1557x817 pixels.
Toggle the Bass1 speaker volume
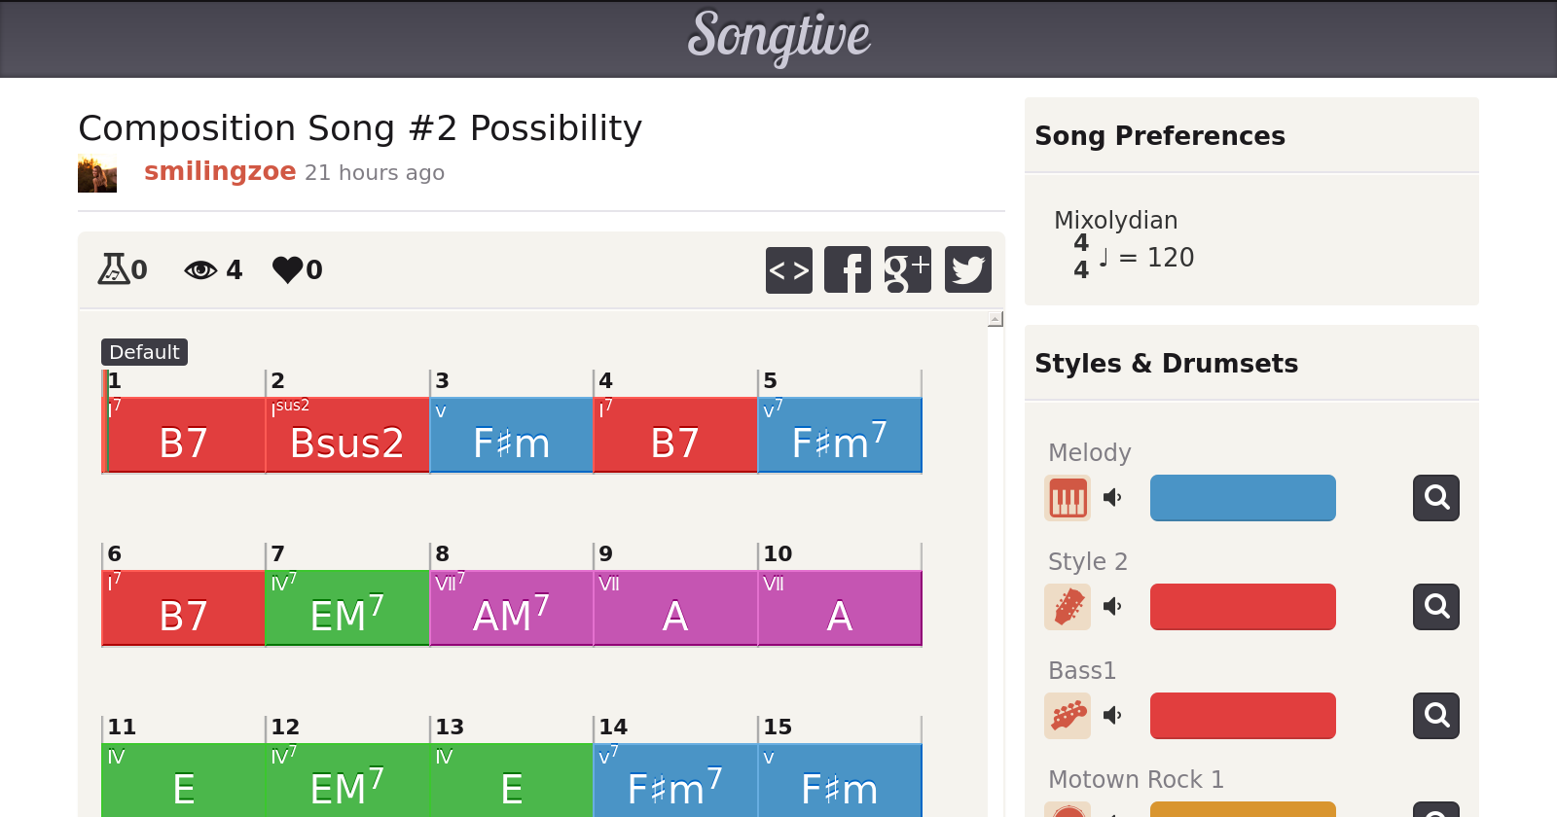(1112, 716)
